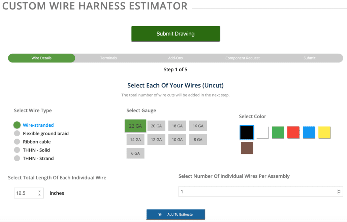Choose the 20 GA gauge button

point(156,126)
